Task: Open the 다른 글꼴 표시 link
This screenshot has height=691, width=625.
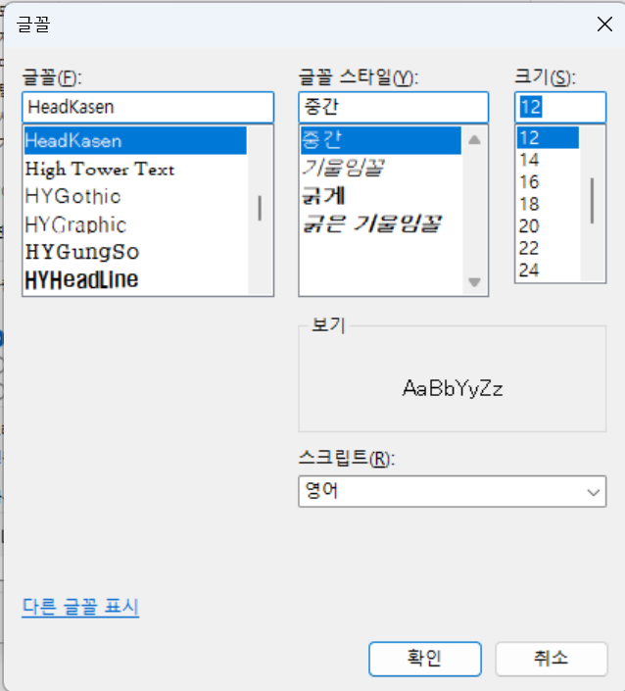Action: 80,608
